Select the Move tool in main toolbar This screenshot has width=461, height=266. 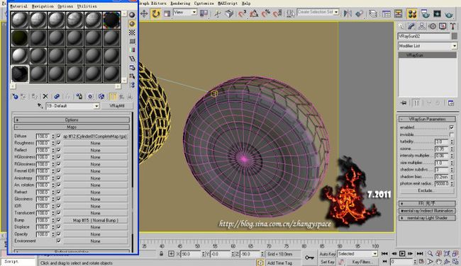point(144,13)
